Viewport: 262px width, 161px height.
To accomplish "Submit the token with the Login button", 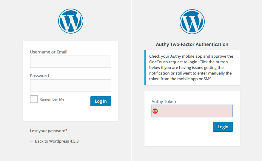I will [x=223, y=127].
